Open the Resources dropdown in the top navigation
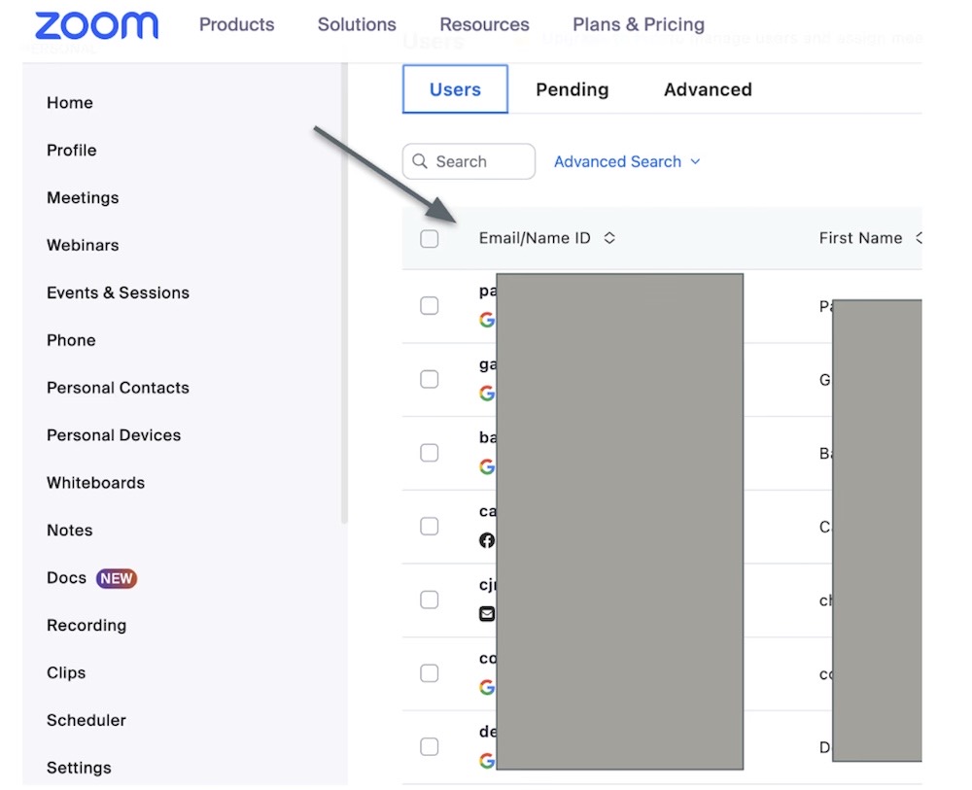This screenshot has width=972, height=790. tap(484, 24)
